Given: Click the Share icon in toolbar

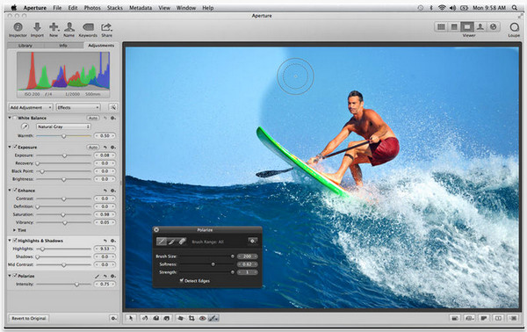Looking at the screenshot, I should point(106,27).
